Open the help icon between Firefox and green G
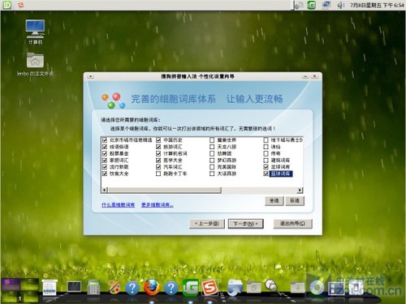Viewport: 406px width, 304px height. pyautogui.click(x=171, y=288)
